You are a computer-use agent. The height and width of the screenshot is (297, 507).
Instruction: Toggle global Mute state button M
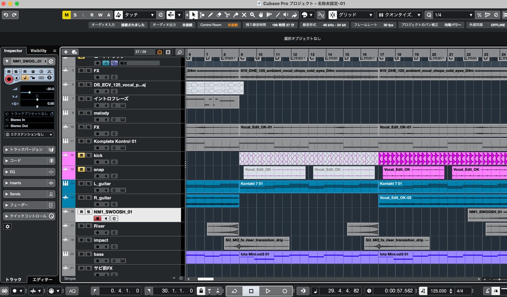pos(66,15)
